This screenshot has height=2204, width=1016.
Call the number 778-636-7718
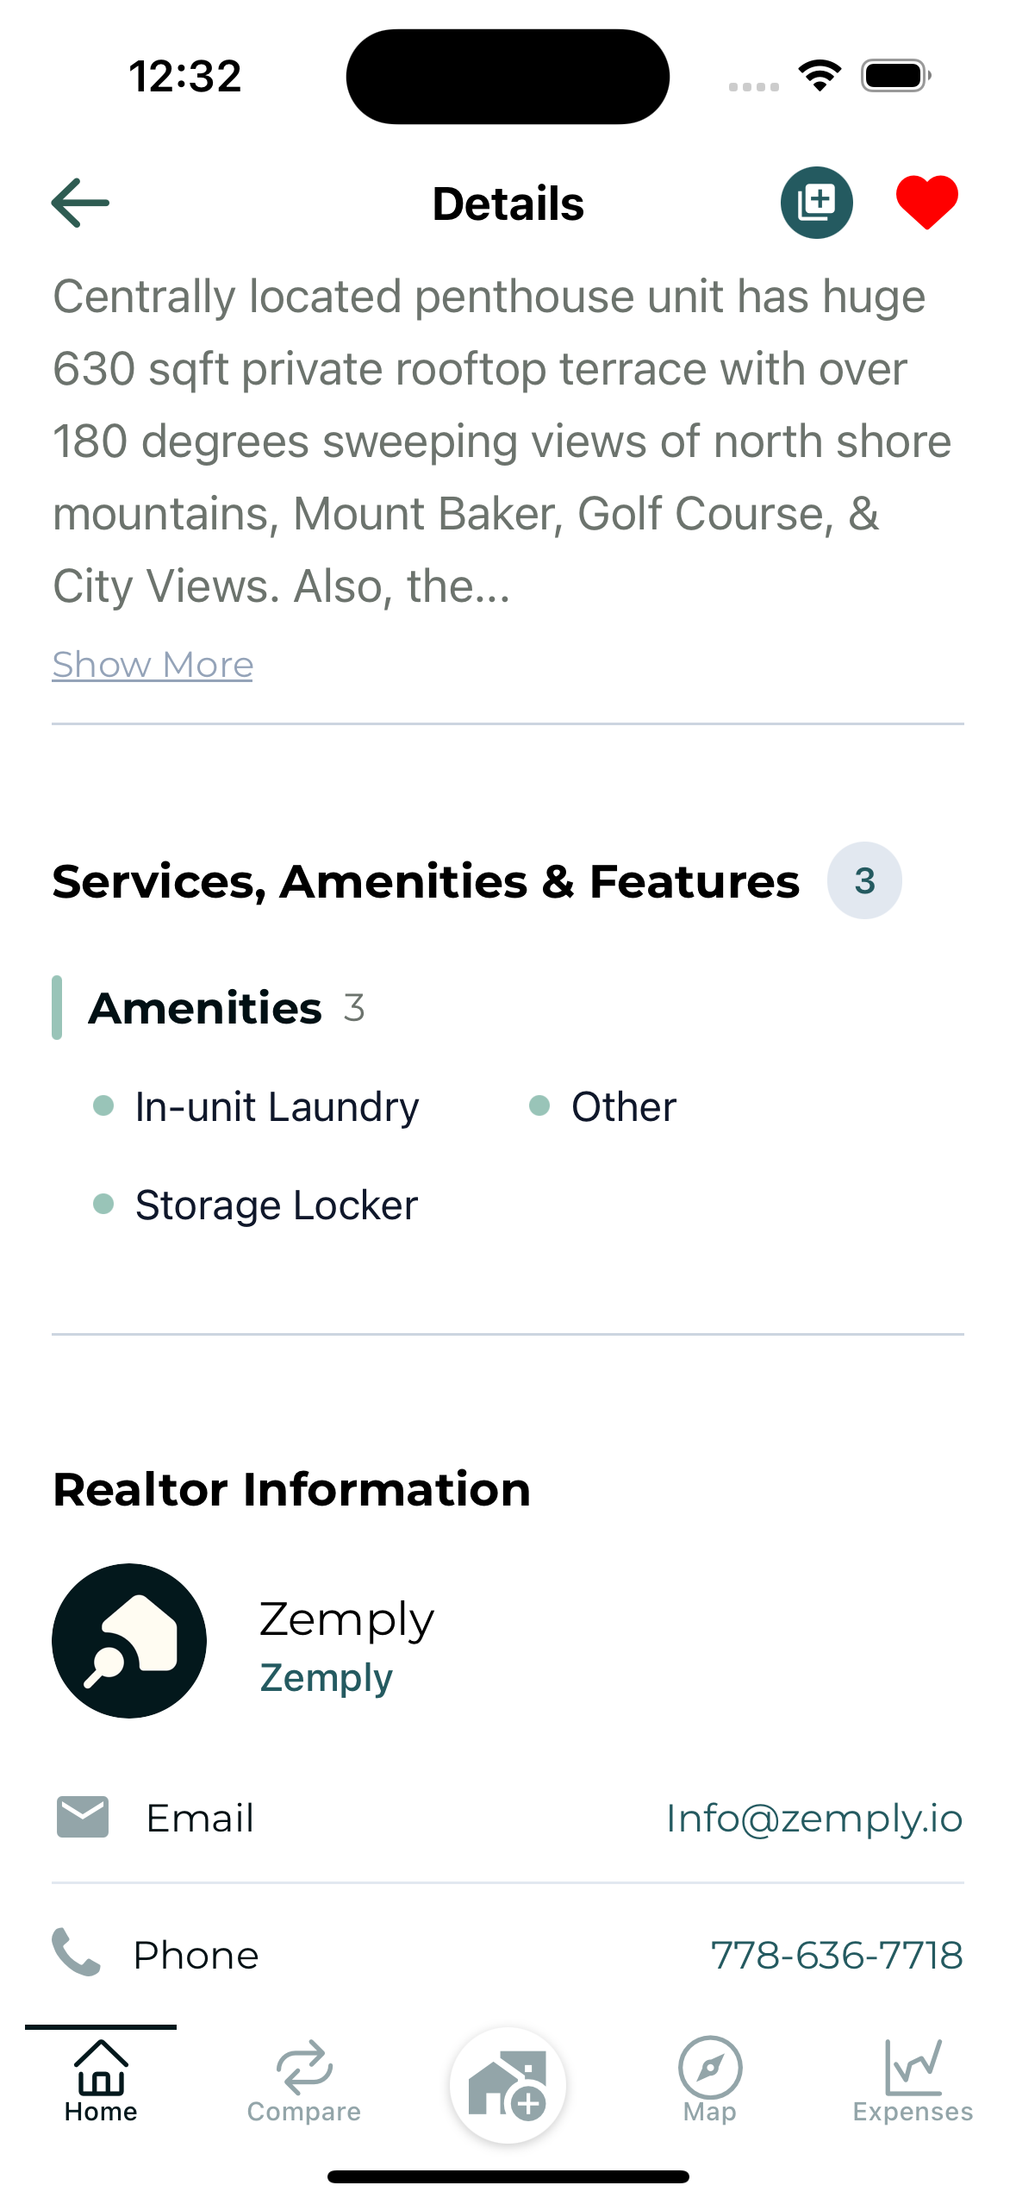coord(837,1955)
